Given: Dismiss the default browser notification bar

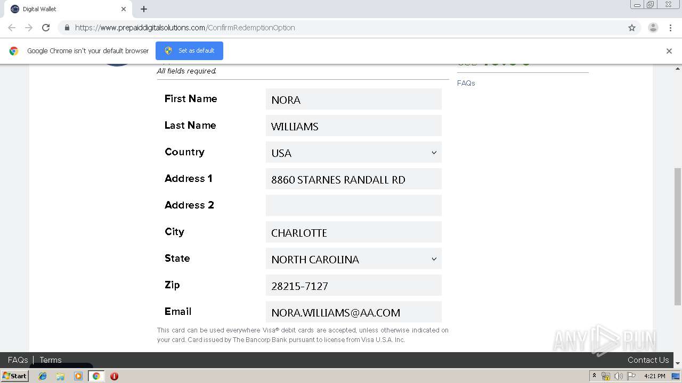Looking at the screenshot, I should 669,51.
